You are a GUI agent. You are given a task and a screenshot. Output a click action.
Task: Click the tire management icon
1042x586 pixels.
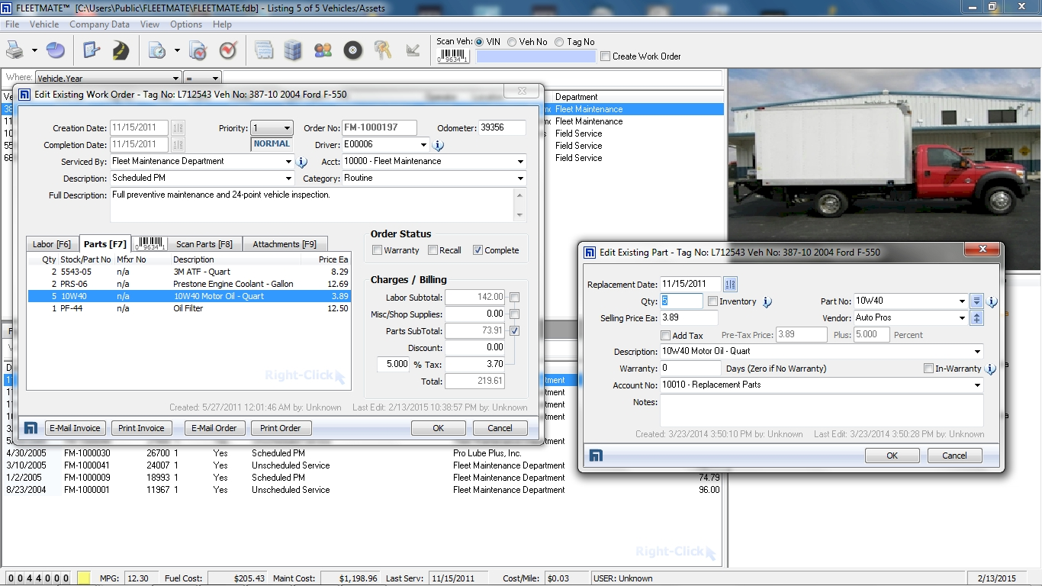(352, 50)
